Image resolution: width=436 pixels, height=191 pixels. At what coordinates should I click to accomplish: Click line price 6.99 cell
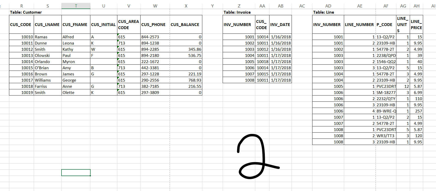[416, 92]
